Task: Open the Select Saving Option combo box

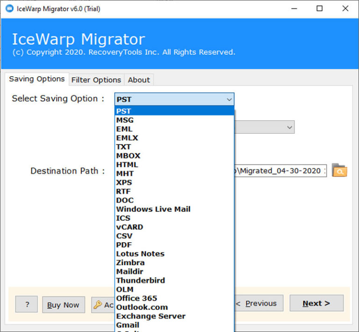Action: pyautogui.click(x=174, y=99)
